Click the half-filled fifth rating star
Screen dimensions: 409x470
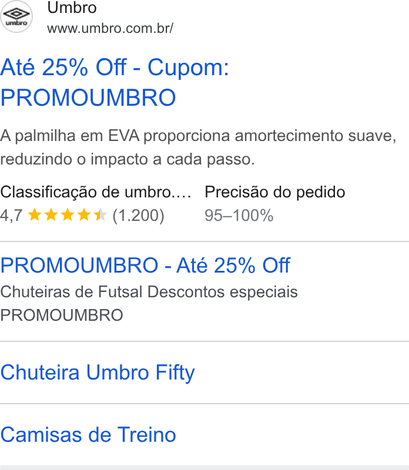[100, 215]
